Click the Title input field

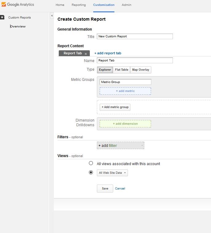(x=135, y=36)
